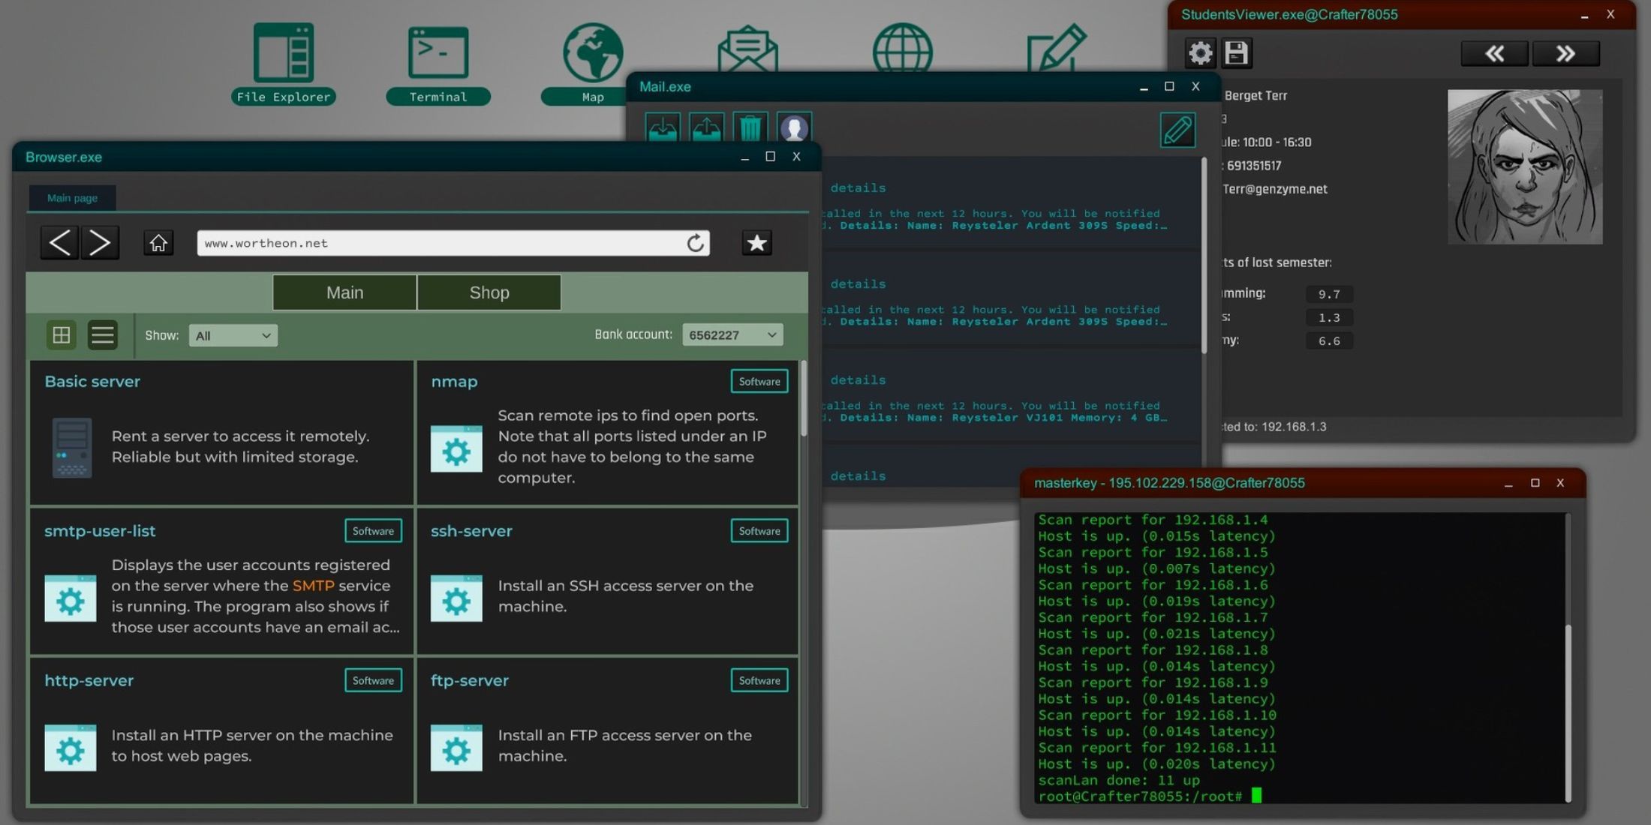Click the trash icon in Mail

point(750,128)
